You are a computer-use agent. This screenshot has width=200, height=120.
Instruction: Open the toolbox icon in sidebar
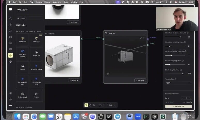10,37
